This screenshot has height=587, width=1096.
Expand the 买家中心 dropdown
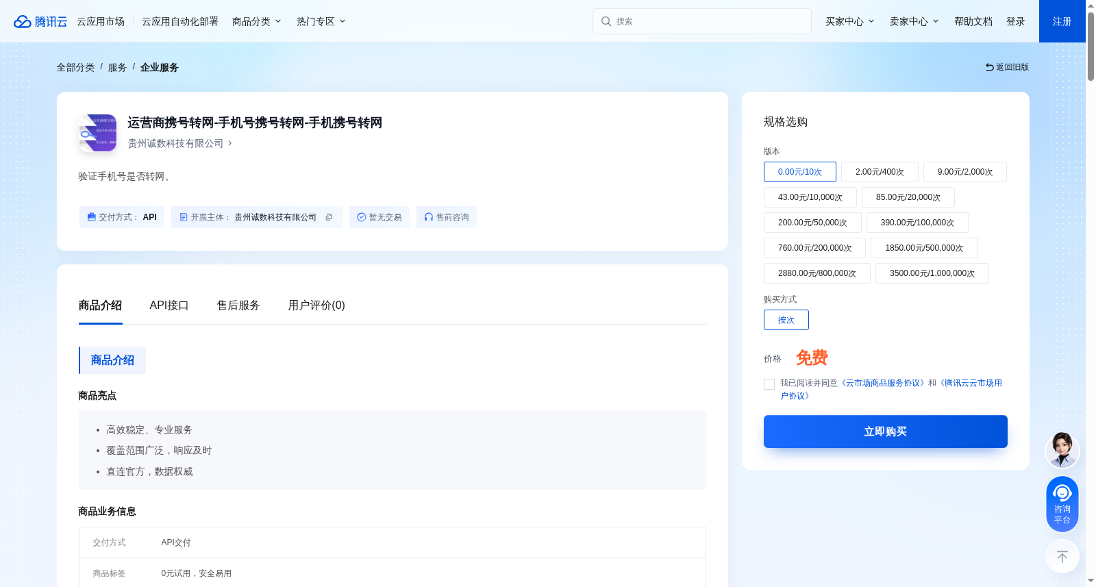tap(850, 21)
